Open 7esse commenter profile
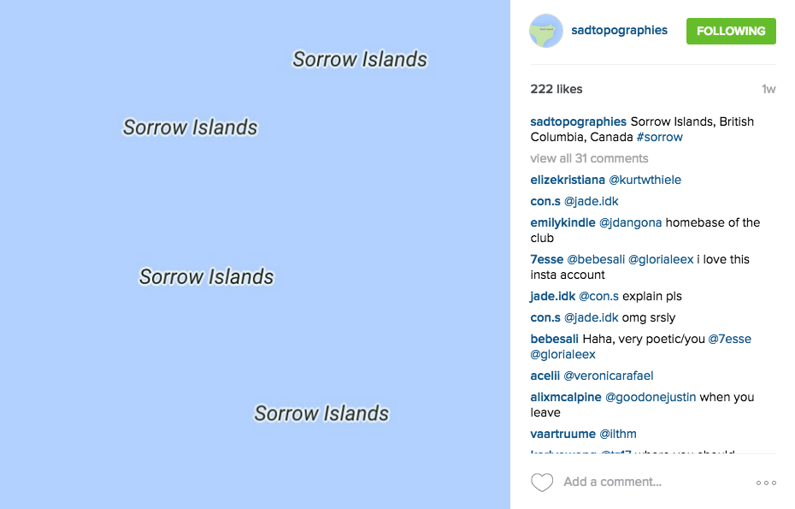This screenshot has width=795, height=509. click(546, 259)
